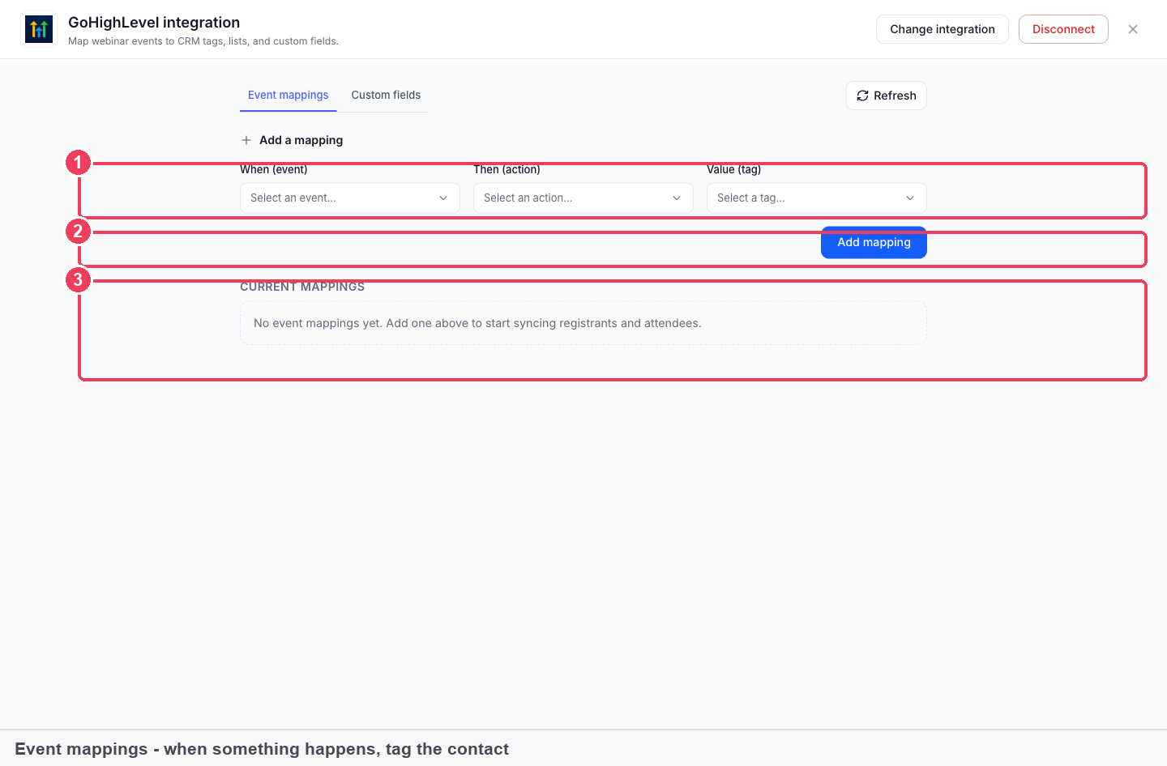Open the Select a tag dropdown
Image resolution: width=1167 pixels, height=766 pixels.
click(817, 198)
